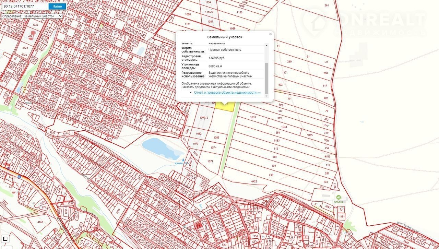Select parcel 6422 on the map
This screenshot has height=249, width=439.
(254, 181)
